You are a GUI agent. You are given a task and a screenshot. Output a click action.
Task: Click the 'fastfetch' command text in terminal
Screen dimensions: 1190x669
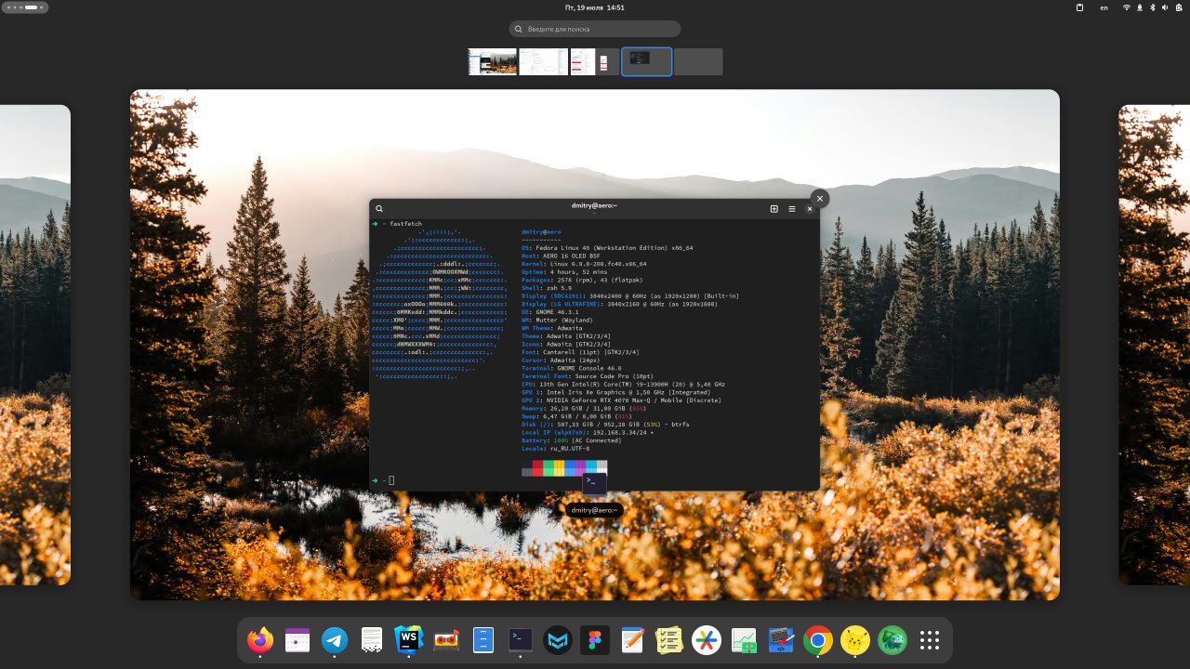point(406,224)
